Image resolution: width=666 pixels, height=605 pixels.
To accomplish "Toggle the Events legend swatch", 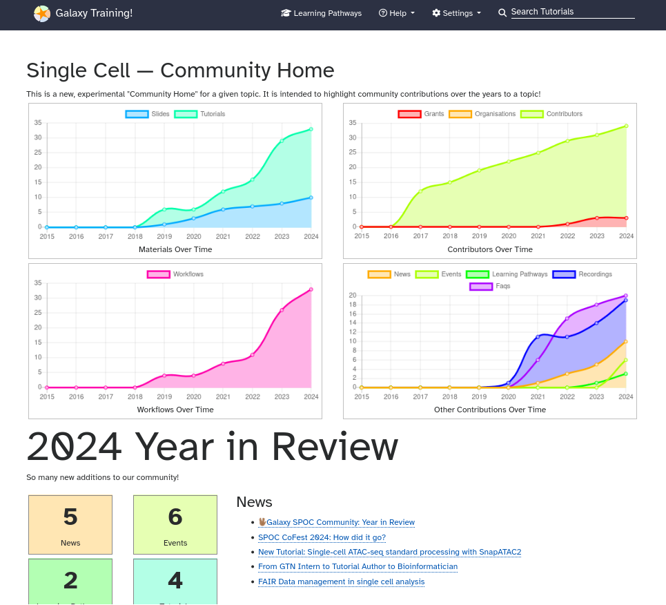I will point(427,274).
